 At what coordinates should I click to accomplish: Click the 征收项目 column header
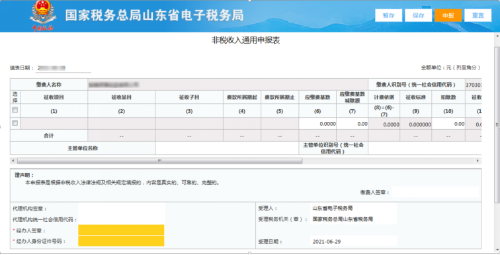point(54,97)
